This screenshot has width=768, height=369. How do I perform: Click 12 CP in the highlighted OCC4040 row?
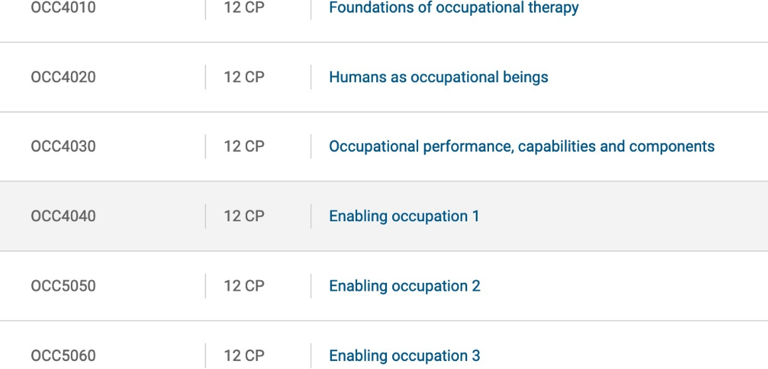click(x=244, y=216)
